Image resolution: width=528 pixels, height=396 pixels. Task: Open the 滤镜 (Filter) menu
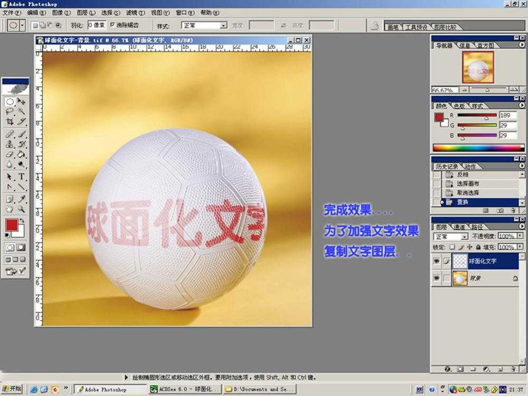135,13
